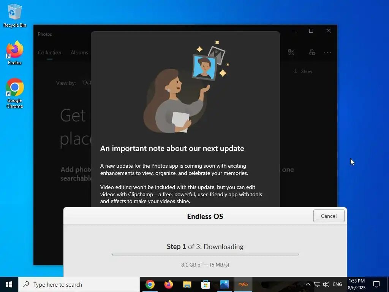
Task: Close the Photos window
Action: pyautogui.click(x=329, y=31)
